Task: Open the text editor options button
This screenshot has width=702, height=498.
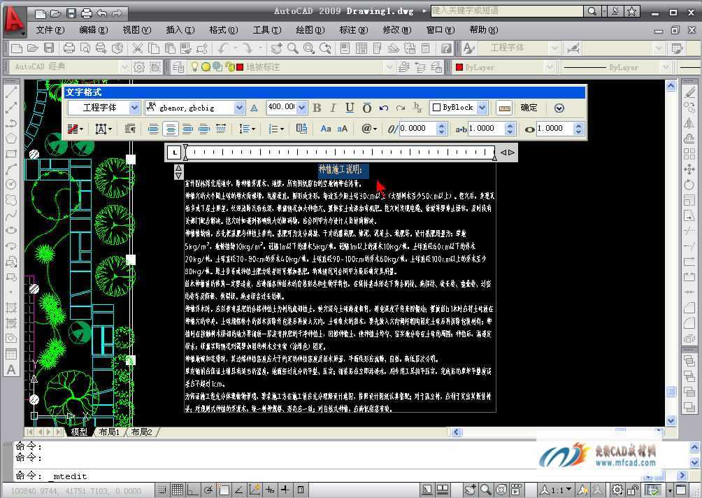Action: pos(559,108)
